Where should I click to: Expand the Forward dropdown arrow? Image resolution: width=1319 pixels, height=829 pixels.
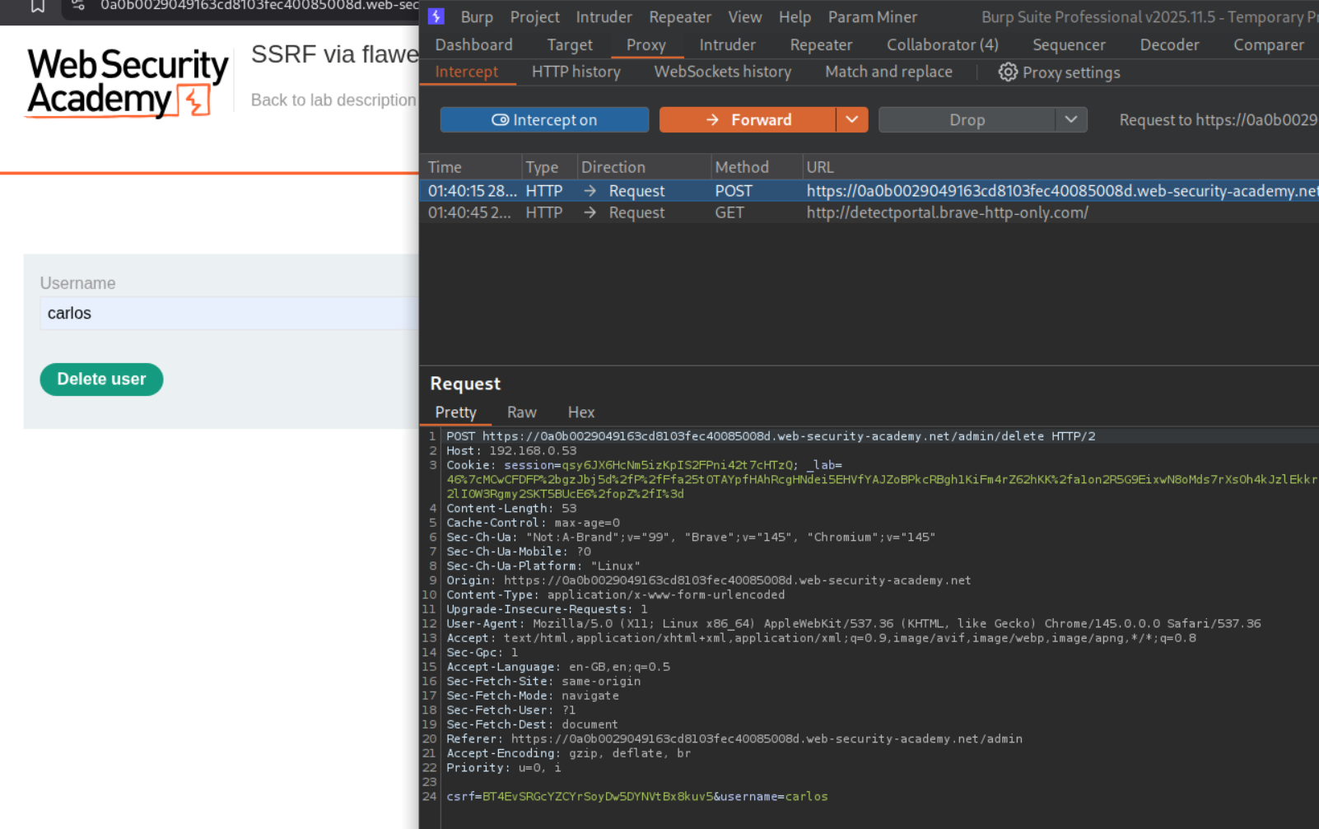(852, 120)
